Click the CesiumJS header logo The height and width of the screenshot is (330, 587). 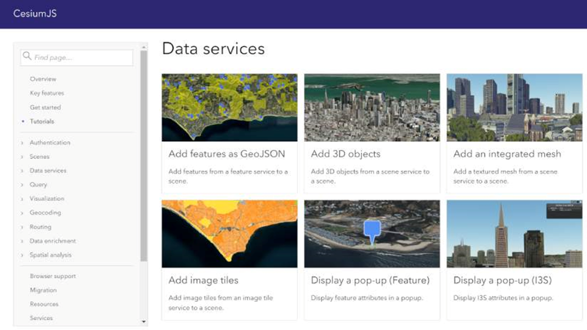coord(35,13)
